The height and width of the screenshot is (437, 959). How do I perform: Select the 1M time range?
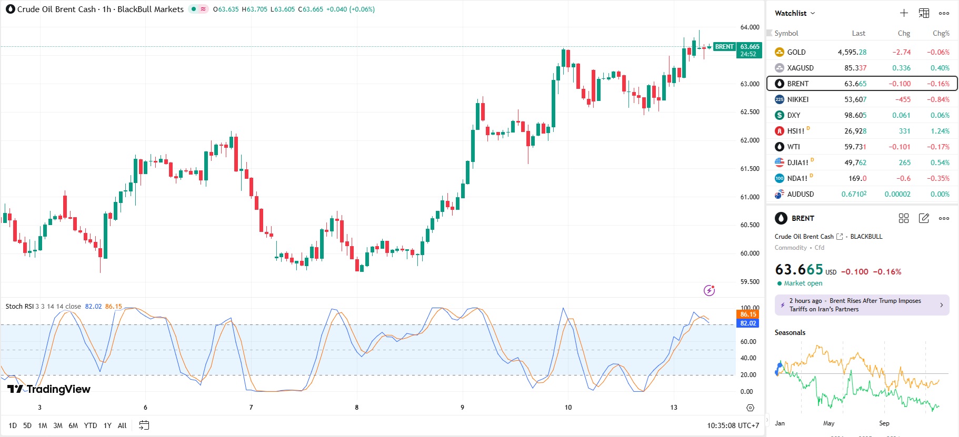(x=43, y=425)
